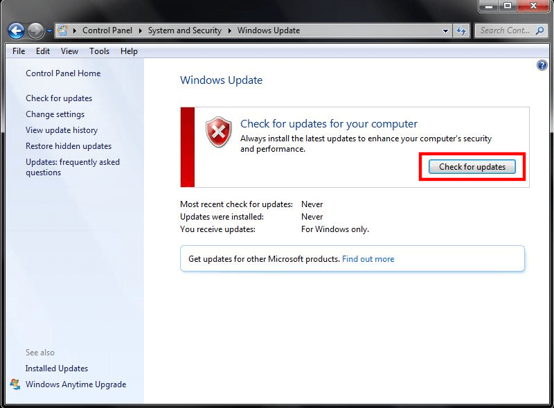The image size is (554, 408).
Task: Click the Refresh button
Action: (x=461, y=30)
